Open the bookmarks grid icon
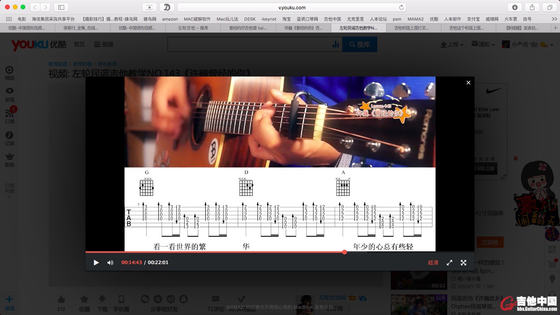The image size is (560, 315). 9,19
